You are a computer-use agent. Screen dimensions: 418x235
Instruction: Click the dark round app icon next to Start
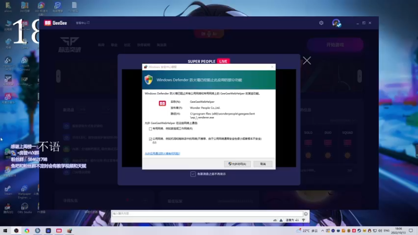pyautogui.click(x=16, y=230)
